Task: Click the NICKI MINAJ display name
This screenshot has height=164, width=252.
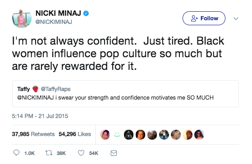Action: (x=58, y=14)
